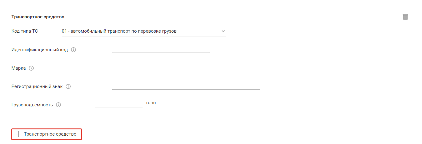
Task: Click into the Марка text field
Action: pos(136,67)
